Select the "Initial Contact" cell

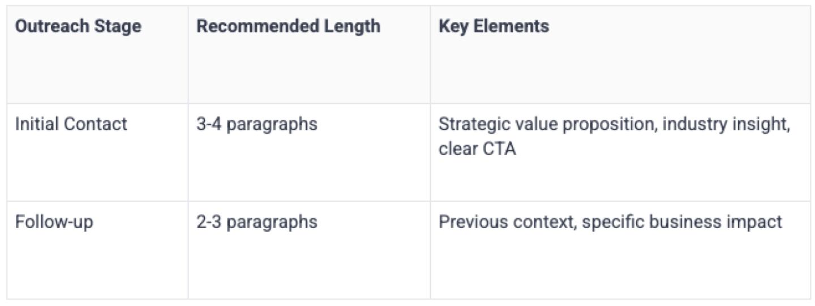(71, 124)
